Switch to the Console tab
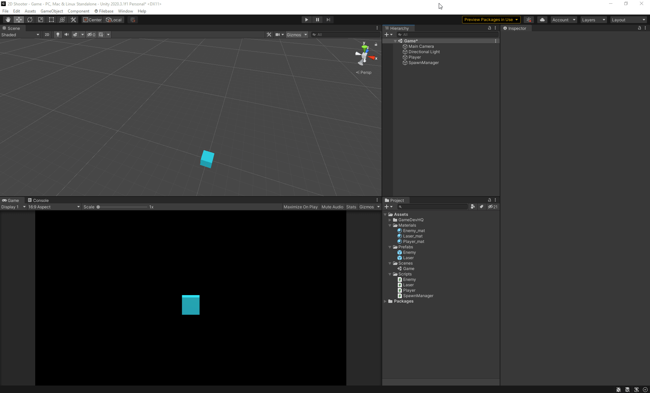Viewport: 650px width, 393px height. [x=38, y=200]
